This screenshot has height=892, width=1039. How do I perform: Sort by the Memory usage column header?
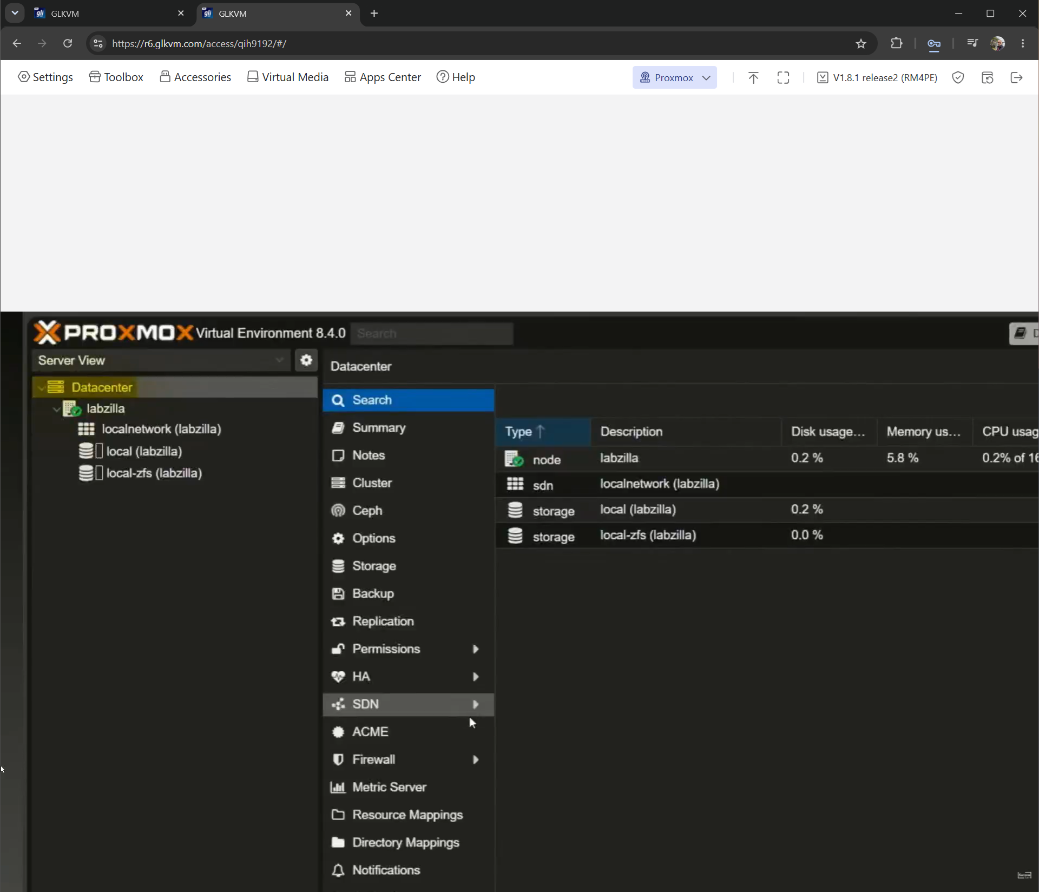pyautogui.click(x=925, y=432)
